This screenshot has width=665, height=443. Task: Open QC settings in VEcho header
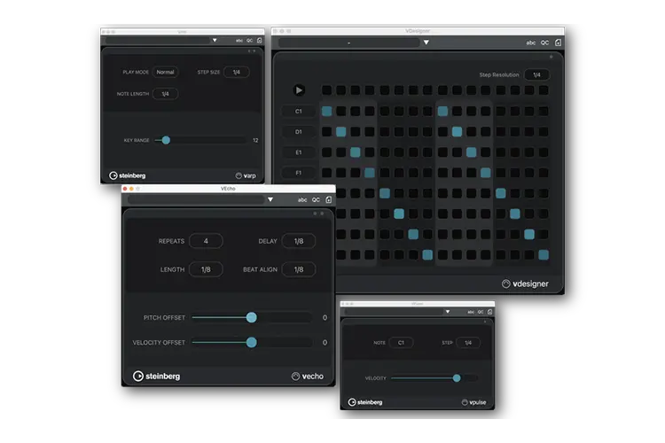point(316,199)
